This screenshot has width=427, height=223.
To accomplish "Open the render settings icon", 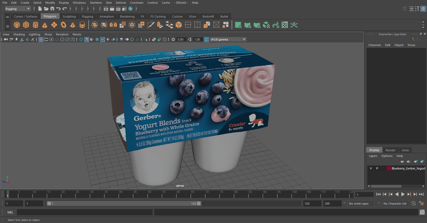I will pos(124,9).
